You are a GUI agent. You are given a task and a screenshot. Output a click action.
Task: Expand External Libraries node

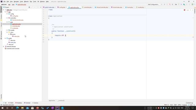[x=3, y=46]
